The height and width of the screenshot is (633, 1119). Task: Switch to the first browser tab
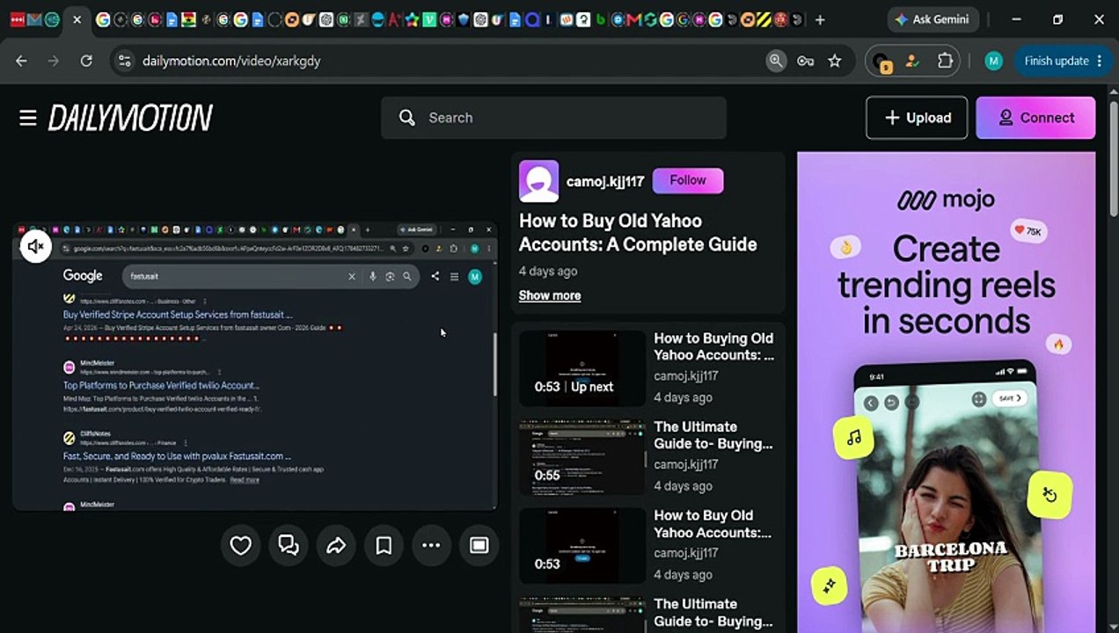click(17, 19)
